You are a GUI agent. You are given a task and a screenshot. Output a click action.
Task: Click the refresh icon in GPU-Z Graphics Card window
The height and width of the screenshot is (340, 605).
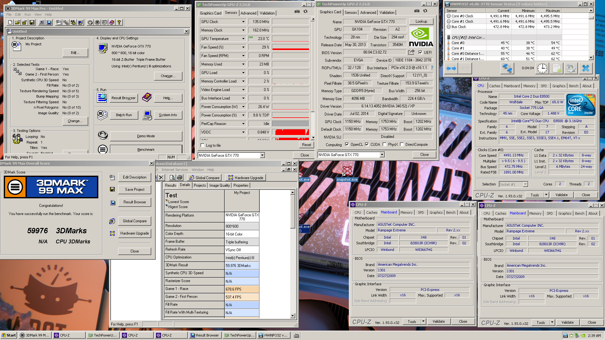click(425, 11)
